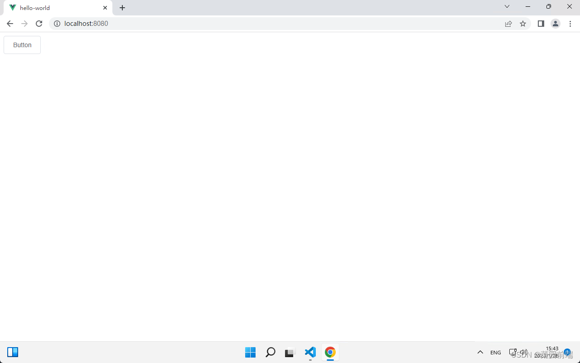The height and width of the screenshot is (363, 580).
Task: Open Windows Search from the taskbar
Action: coord(270,352)
